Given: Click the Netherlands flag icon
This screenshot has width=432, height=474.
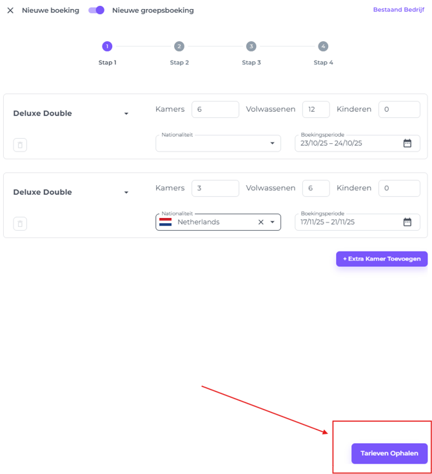Looking at the screenshot, I should 166,222.
